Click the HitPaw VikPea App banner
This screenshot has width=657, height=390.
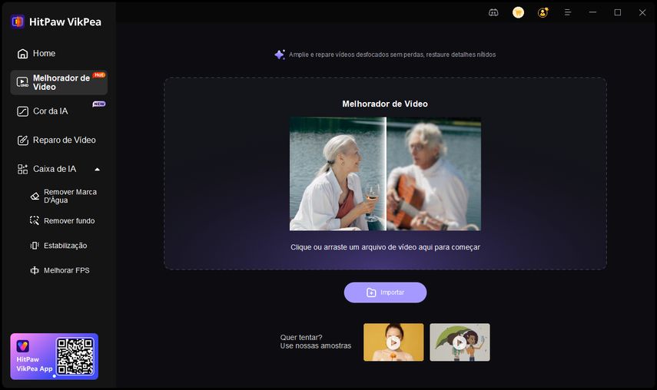point(55,356)
